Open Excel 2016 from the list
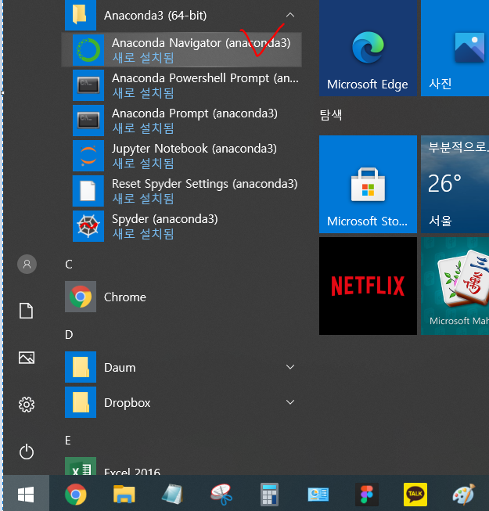 (182, 466)
